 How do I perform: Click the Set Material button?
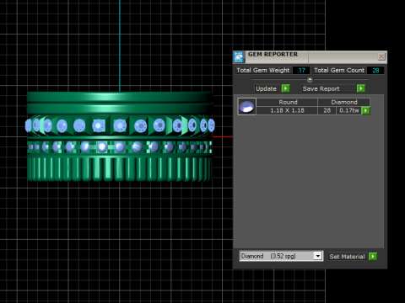point(348,257)
